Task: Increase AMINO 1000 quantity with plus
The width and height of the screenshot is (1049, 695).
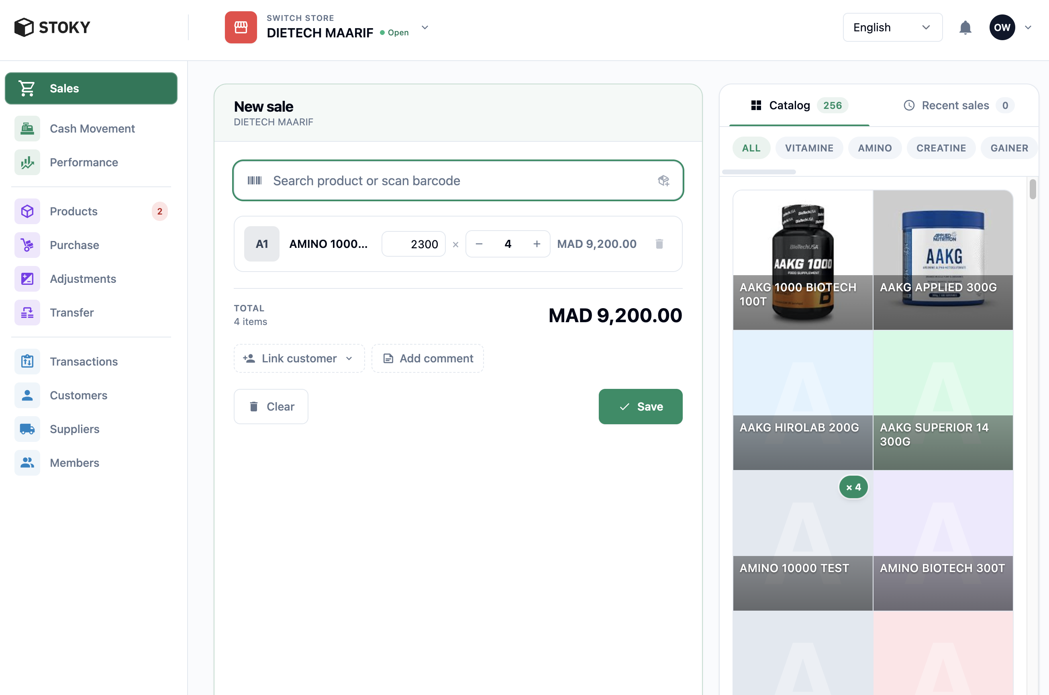Action: (537, 244)
